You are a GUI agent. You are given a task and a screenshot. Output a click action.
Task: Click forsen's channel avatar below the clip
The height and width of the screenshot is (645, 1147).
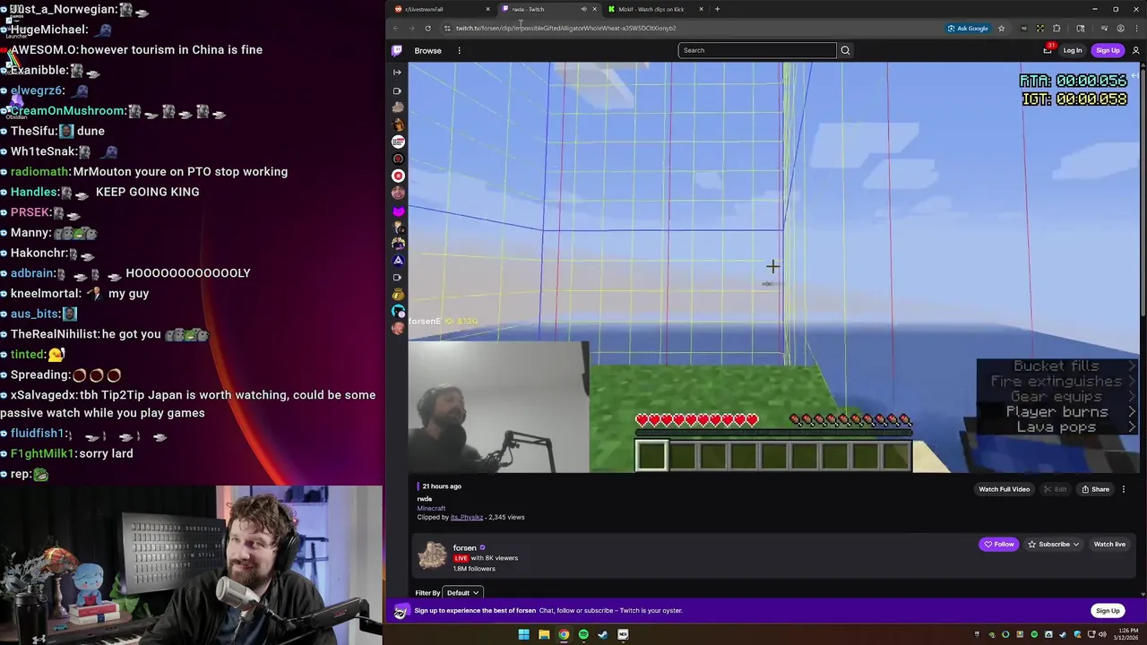(433, 555)
